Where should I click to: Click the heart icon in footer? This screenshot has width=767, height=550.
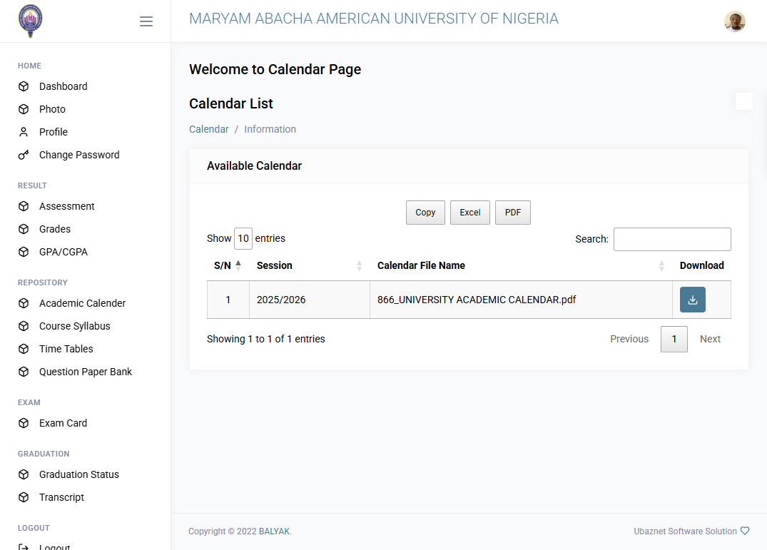744,531
